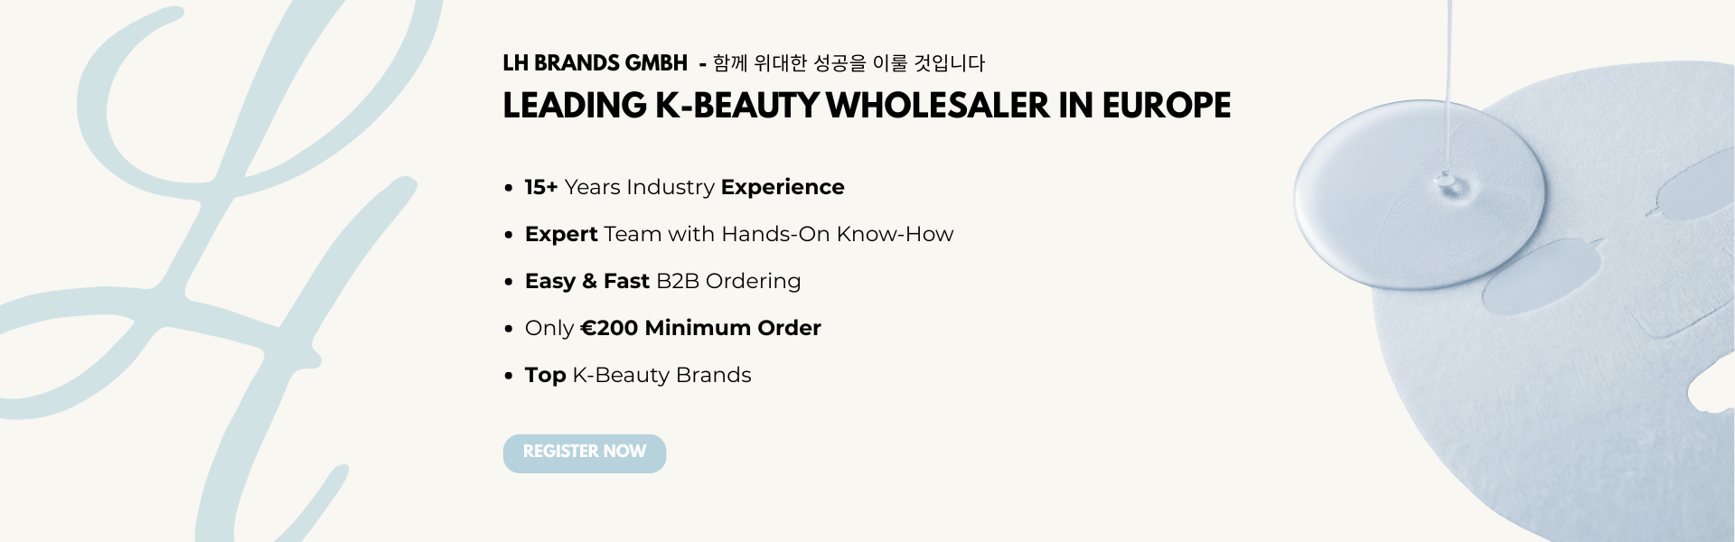
Task: Click the bullet marker beside Expert Team
Action: click(x=507, y=234)
